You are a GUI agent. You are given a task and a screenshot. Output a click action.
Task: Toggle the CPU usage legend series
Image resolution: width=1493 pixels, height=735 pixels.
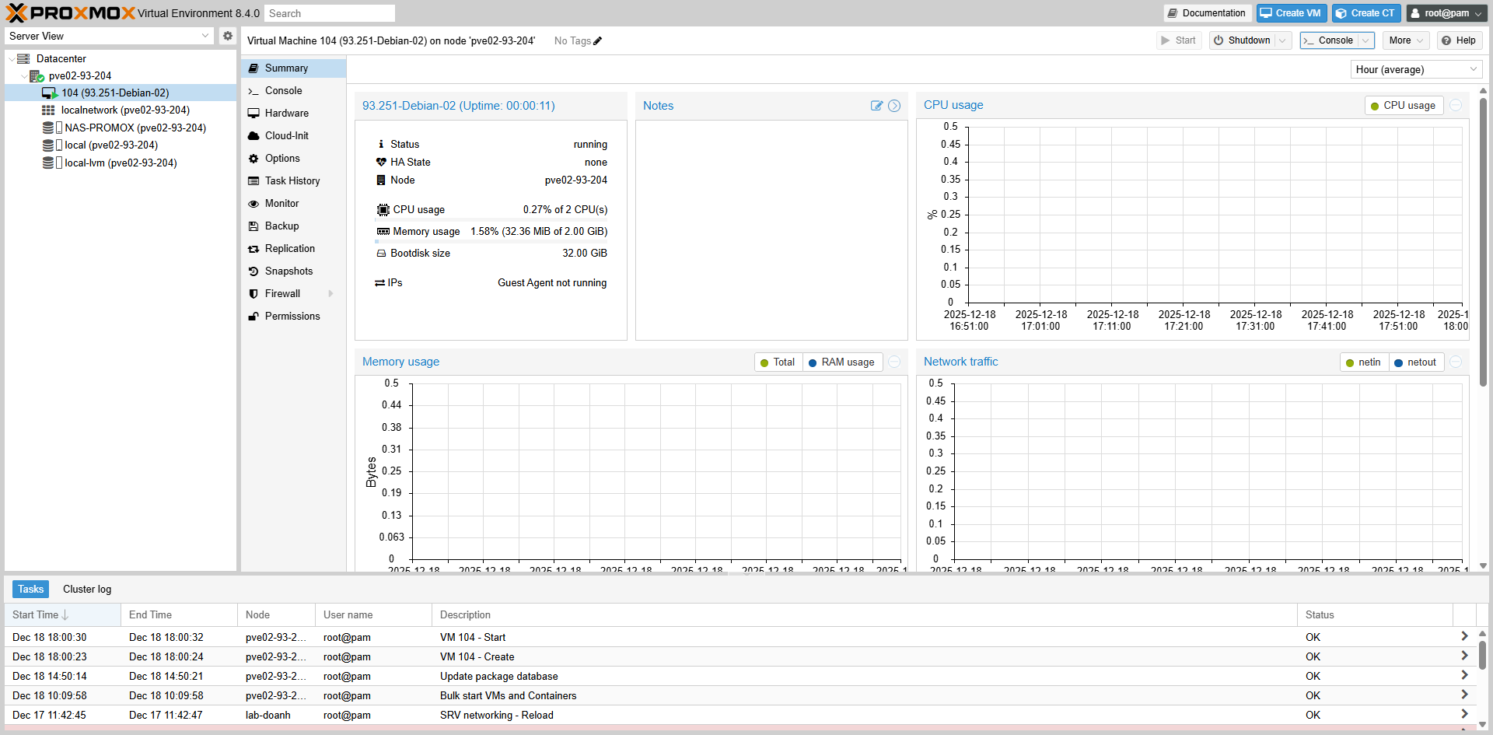coord(1404,106)
